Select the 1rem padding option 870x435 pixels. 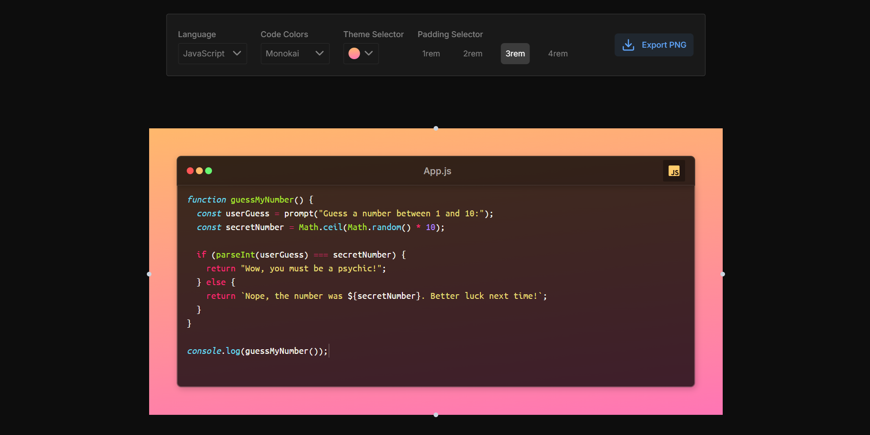pyautogui.click(x=431, y=53)
